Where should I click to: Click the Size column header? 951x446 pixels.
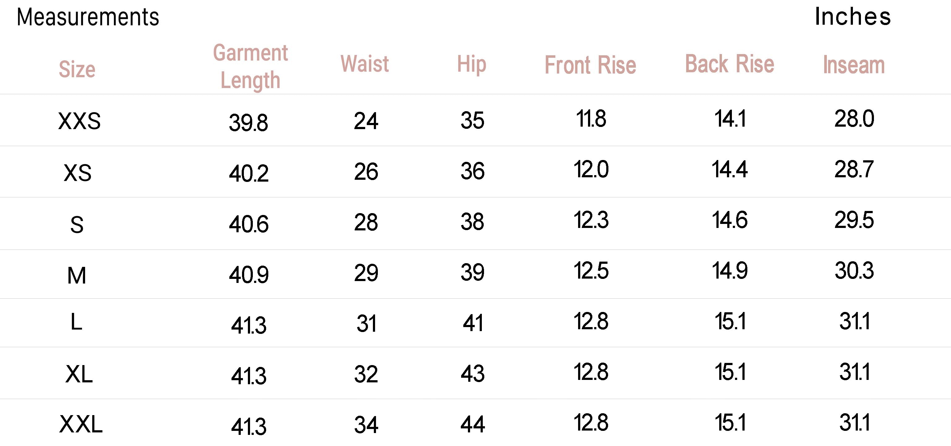coord(77,69)
